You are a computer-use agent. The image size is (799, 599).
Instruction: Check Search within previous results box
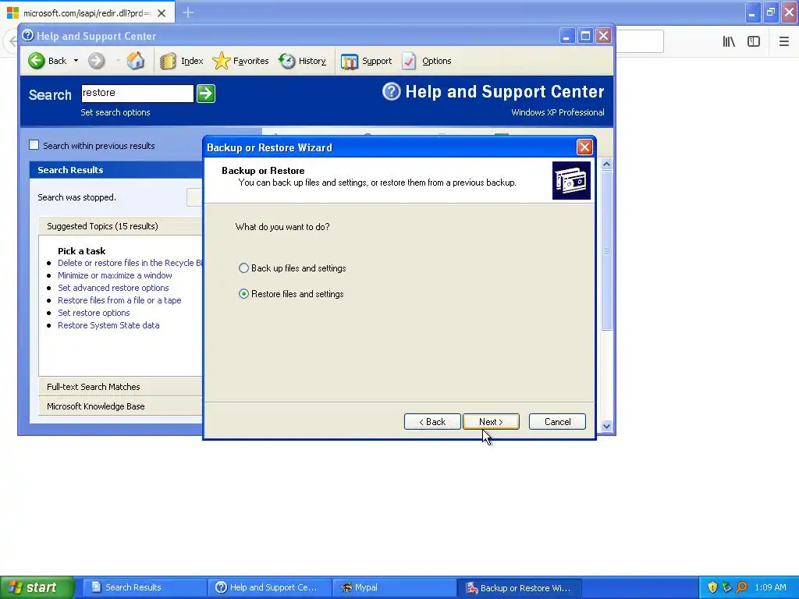pos(34,145)
